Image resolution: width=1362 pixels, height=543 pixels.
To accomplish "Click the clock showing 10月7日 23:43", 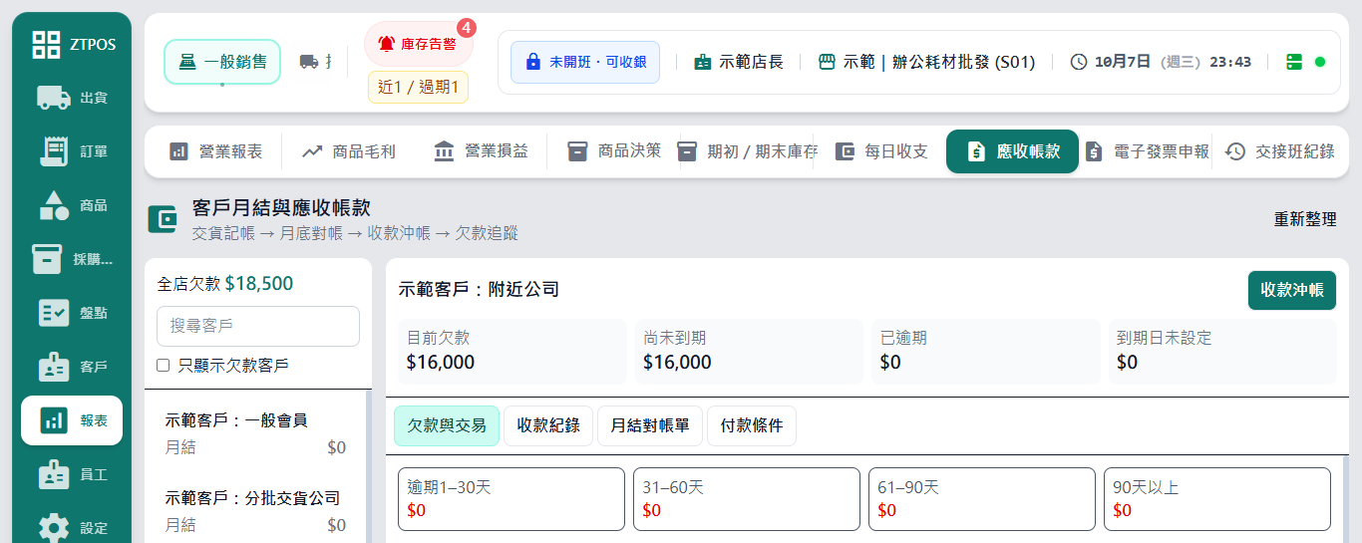I will pos(1161,62).
